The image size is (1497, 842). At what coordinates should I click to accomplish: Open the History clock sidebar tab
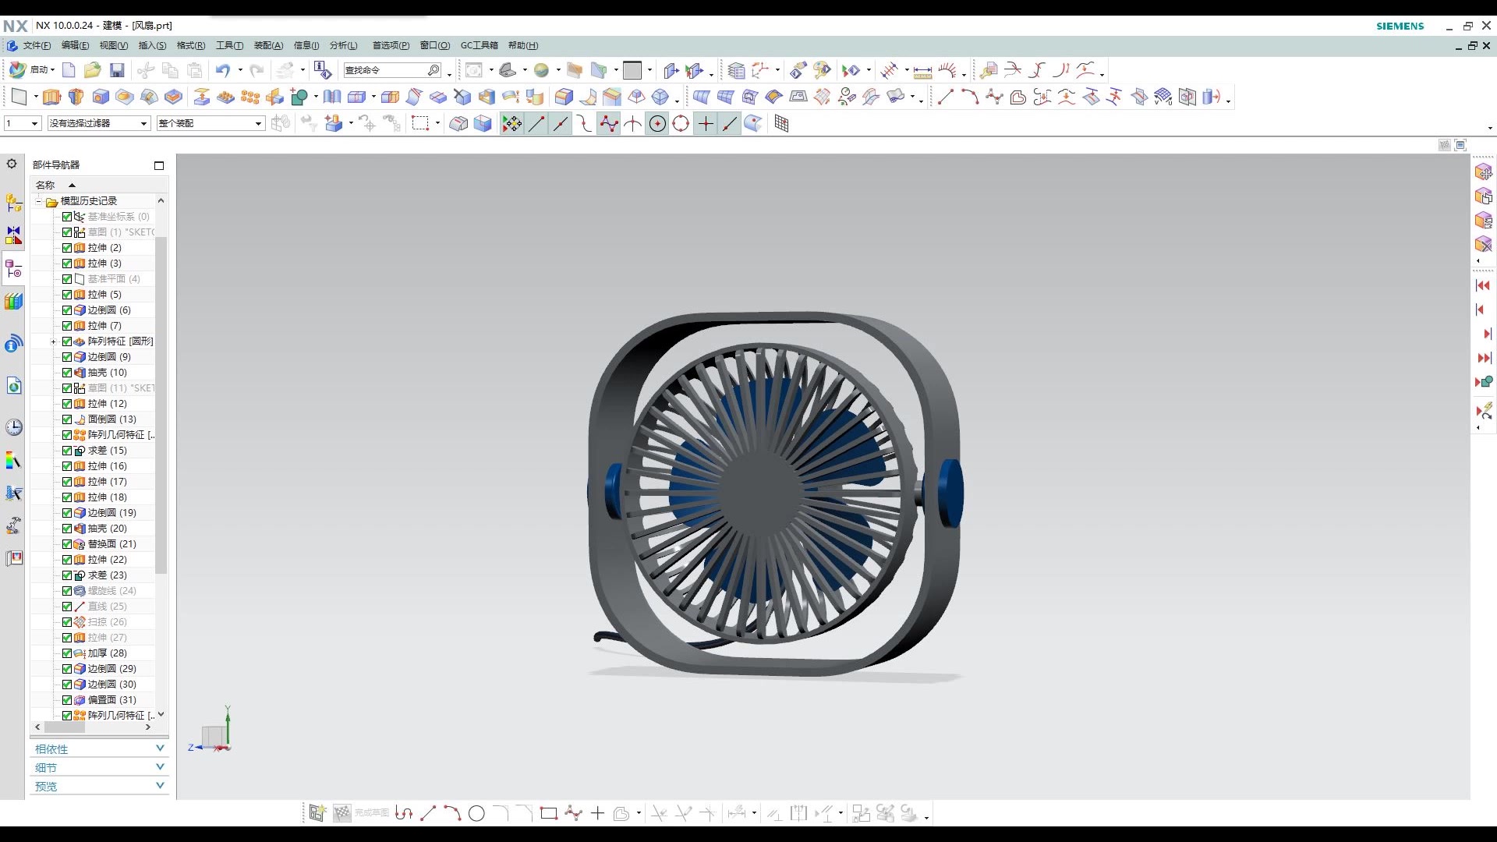coord(14,427)
